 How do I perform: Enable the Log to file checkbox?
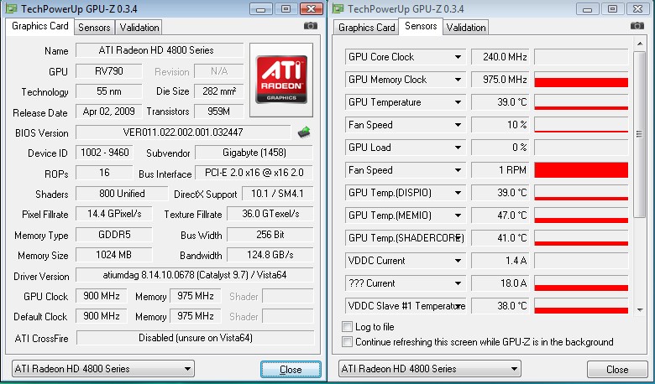point(347,326)
